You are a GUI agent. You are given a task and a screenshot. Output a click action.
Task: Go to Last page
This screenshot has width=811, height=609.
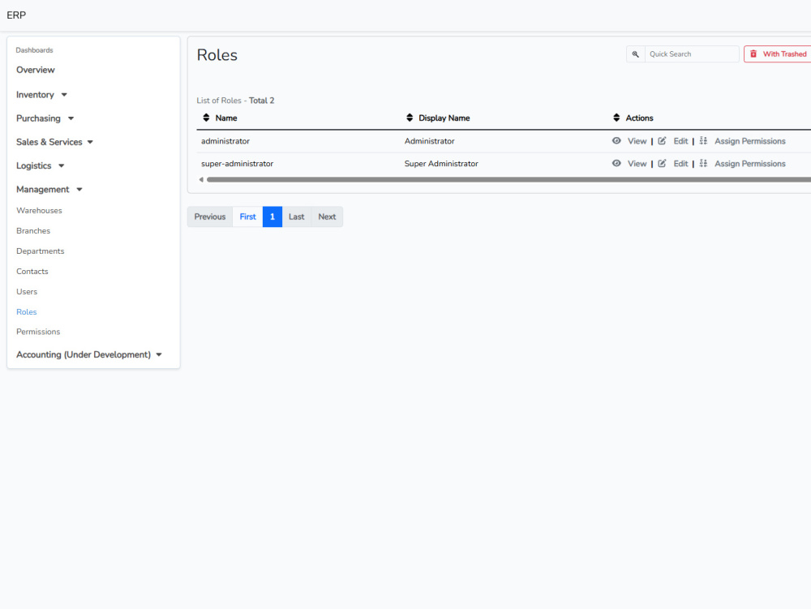(296, 217)
